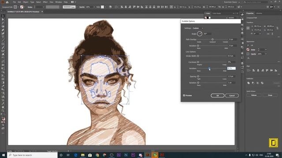Click the Intersect pathfinder icon

257,83
